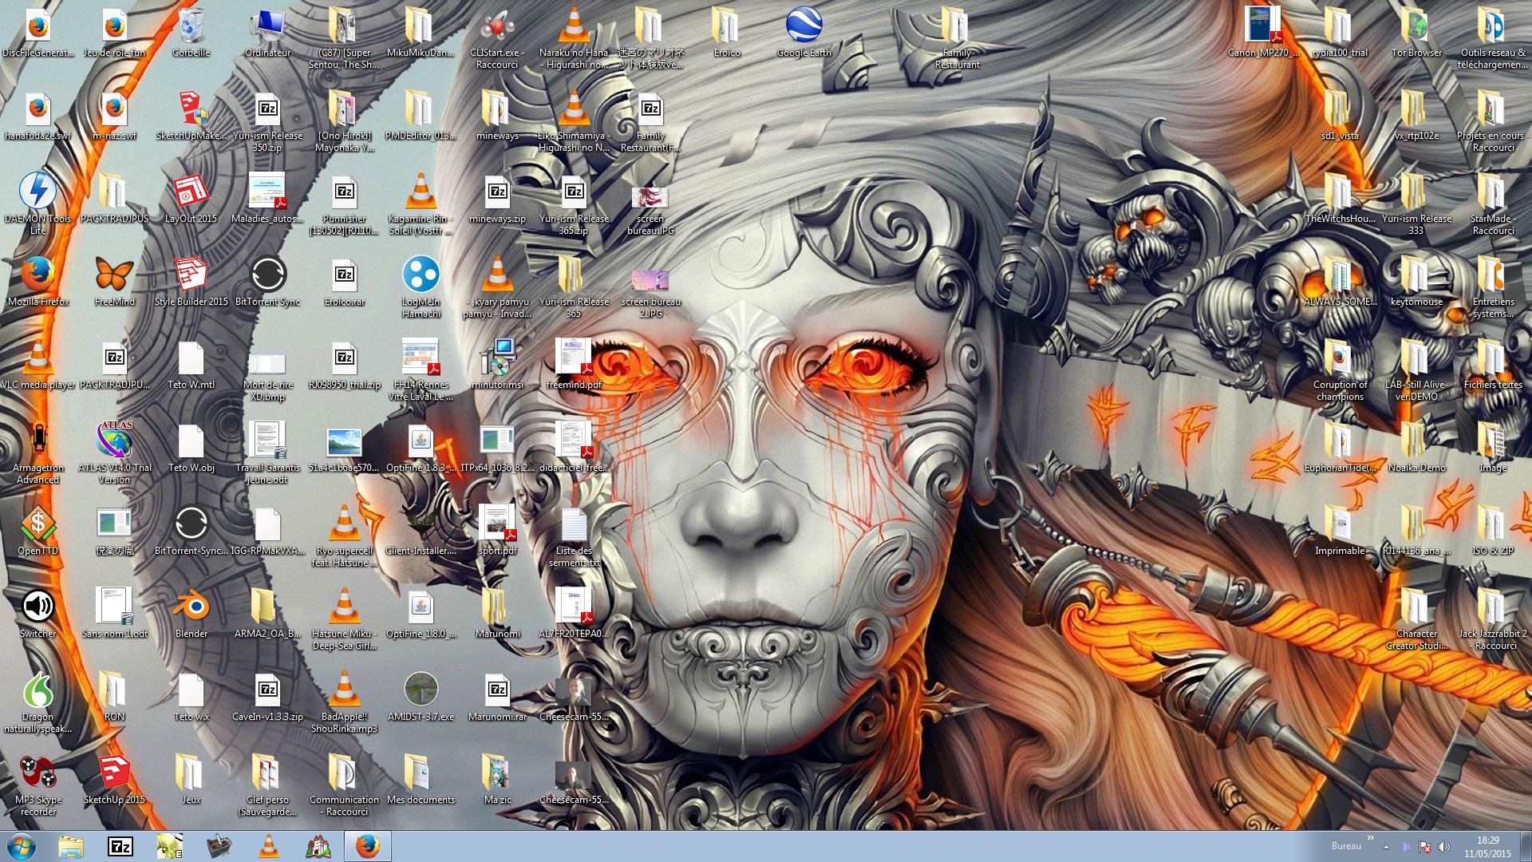Image resolution: width=1532 pixels, height=862 pixels.
Task: Select mineways.zip archive file
Action: click(497, 198)
